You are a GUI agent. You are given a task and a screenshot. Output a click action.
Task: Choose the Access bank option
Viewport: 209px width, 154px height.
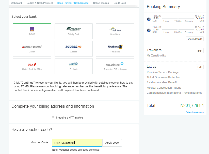74,49
